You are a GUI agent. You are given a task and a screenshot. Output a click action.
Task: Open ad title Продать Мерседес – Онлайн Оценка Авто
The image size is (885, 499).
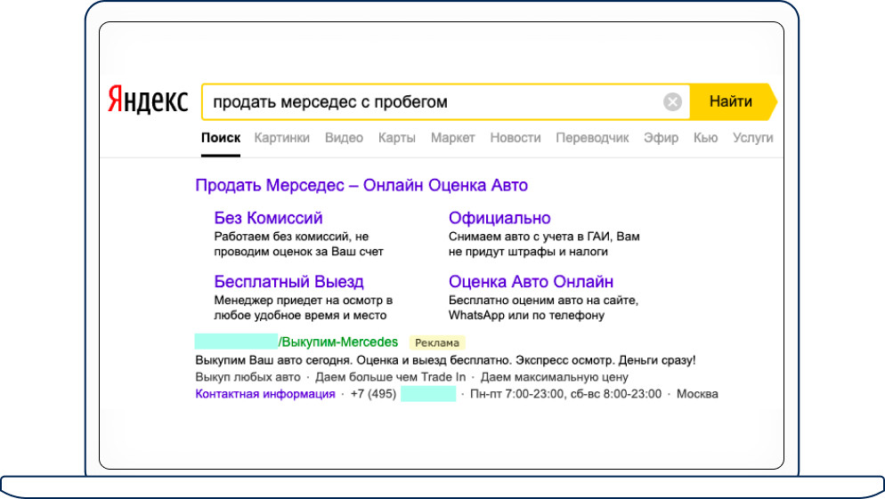click(361, 185)
